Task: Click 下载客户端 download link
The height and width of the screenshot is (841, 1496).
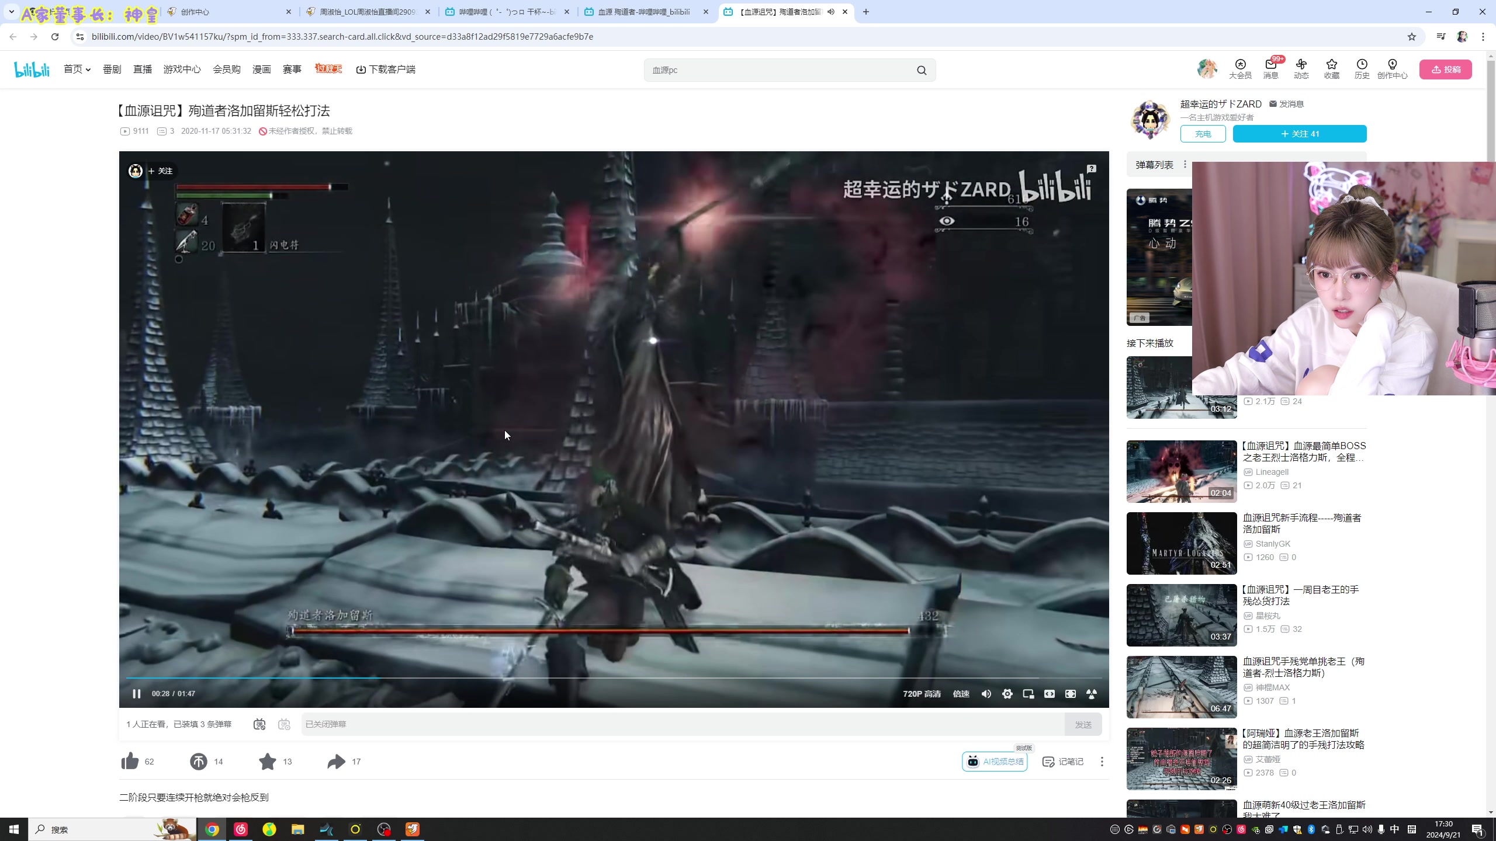Action: (x=386, y=69)
